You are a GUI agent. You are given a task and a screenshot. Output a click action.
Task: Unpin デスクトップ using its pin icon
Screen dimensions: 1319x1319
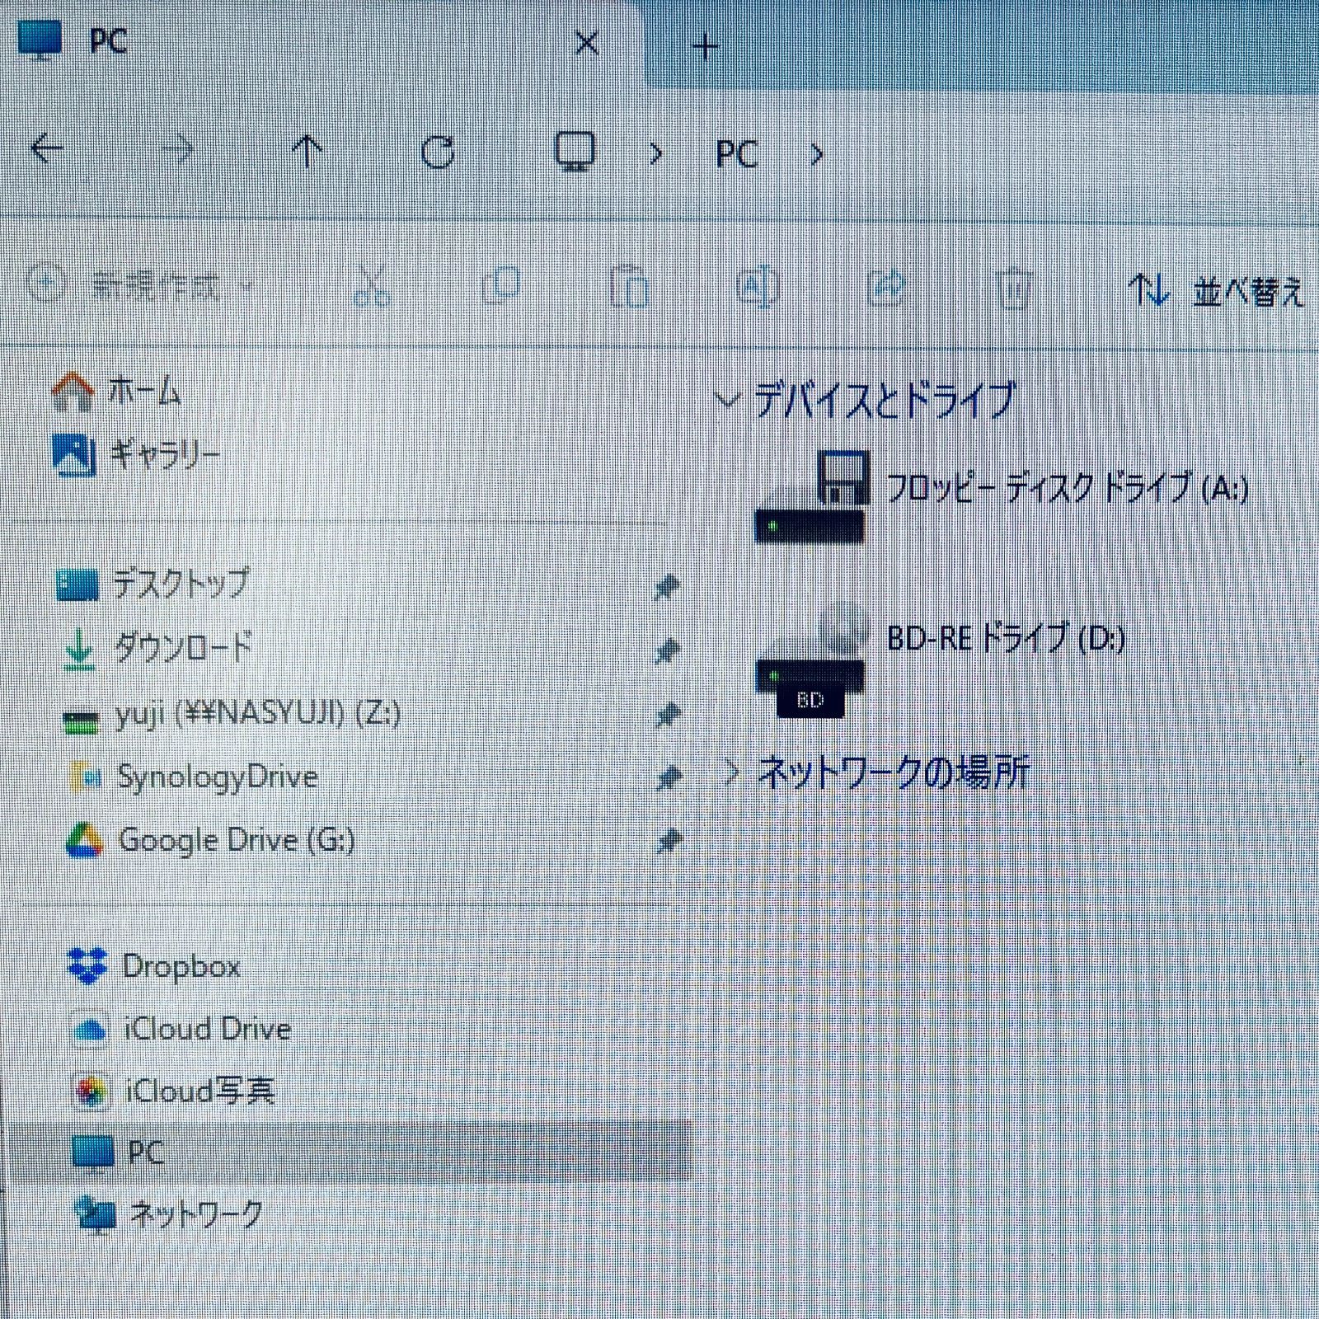tap(666, 587)
